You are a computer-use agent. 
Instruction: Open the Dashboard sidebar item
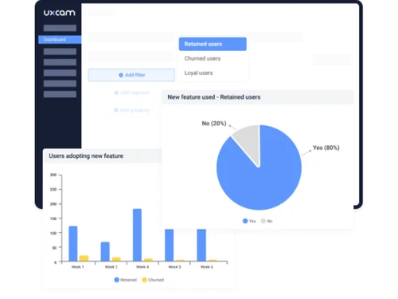(60, 40)
